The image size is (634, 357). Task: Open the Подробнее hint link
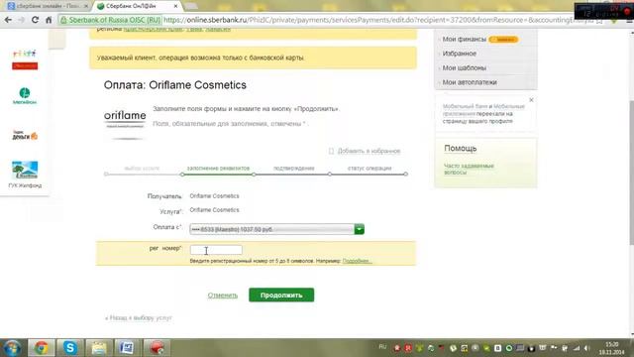tap(357, 261)
